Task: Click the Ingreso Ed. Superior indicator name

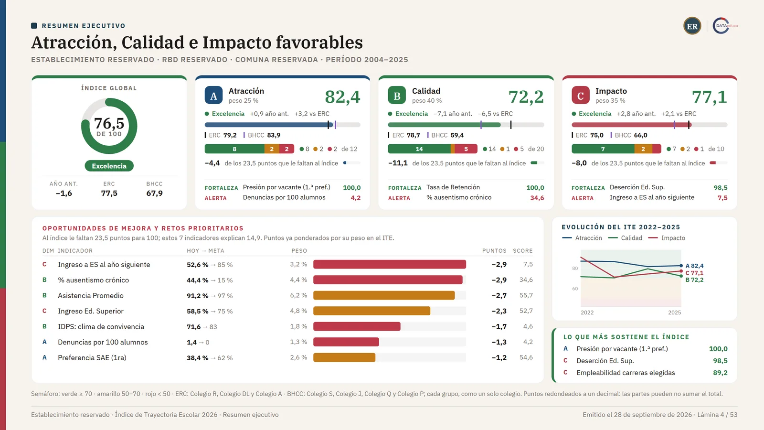Action: [91, 311]
